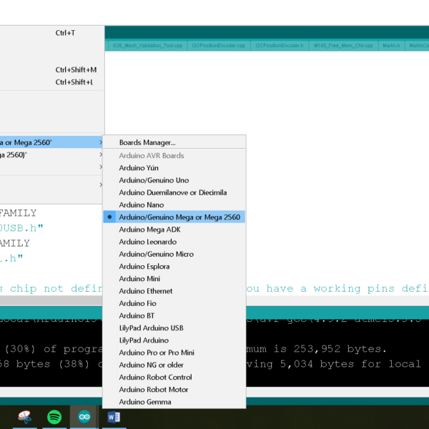Choose Arduino Duemilanove or Diecimila
Viewport: 429px width, 429px height.
coord(174,192)
